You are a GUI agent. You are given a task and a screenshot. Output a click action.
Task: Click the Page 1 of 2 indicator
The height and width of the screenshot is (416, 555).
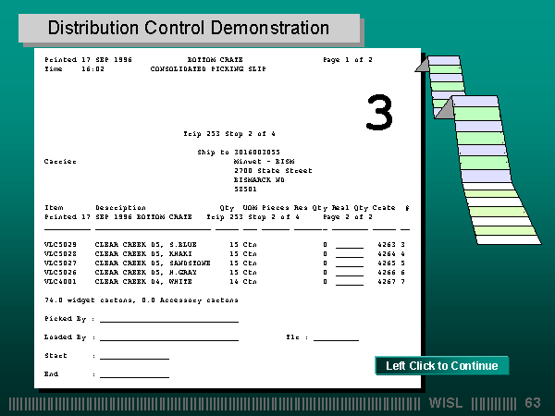[348, 59]
